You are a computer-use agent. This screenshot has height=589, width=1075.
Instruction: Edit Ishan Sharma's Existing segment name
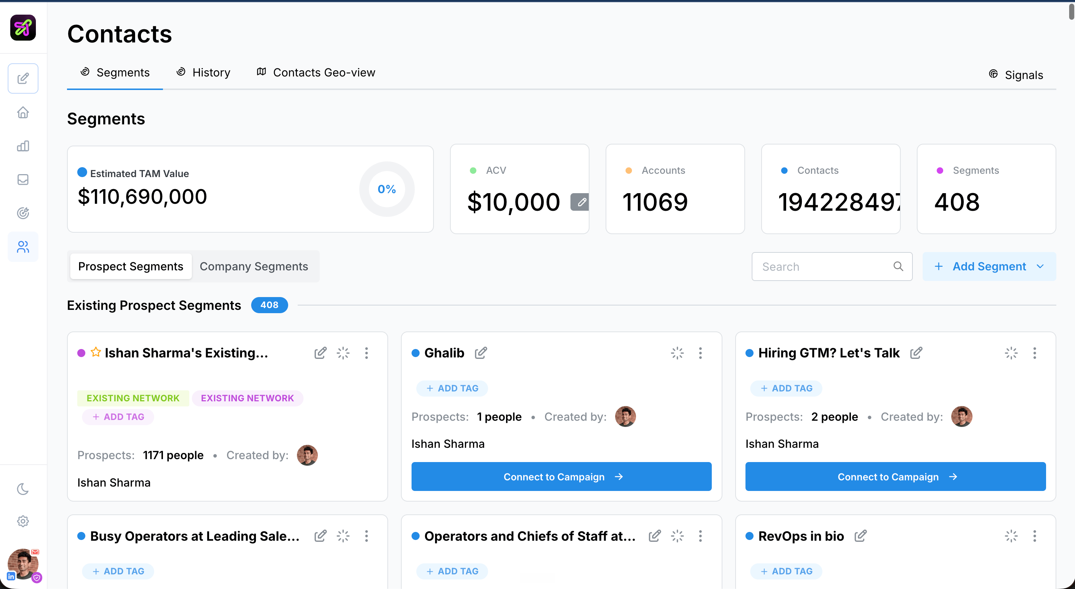(320, 353)
